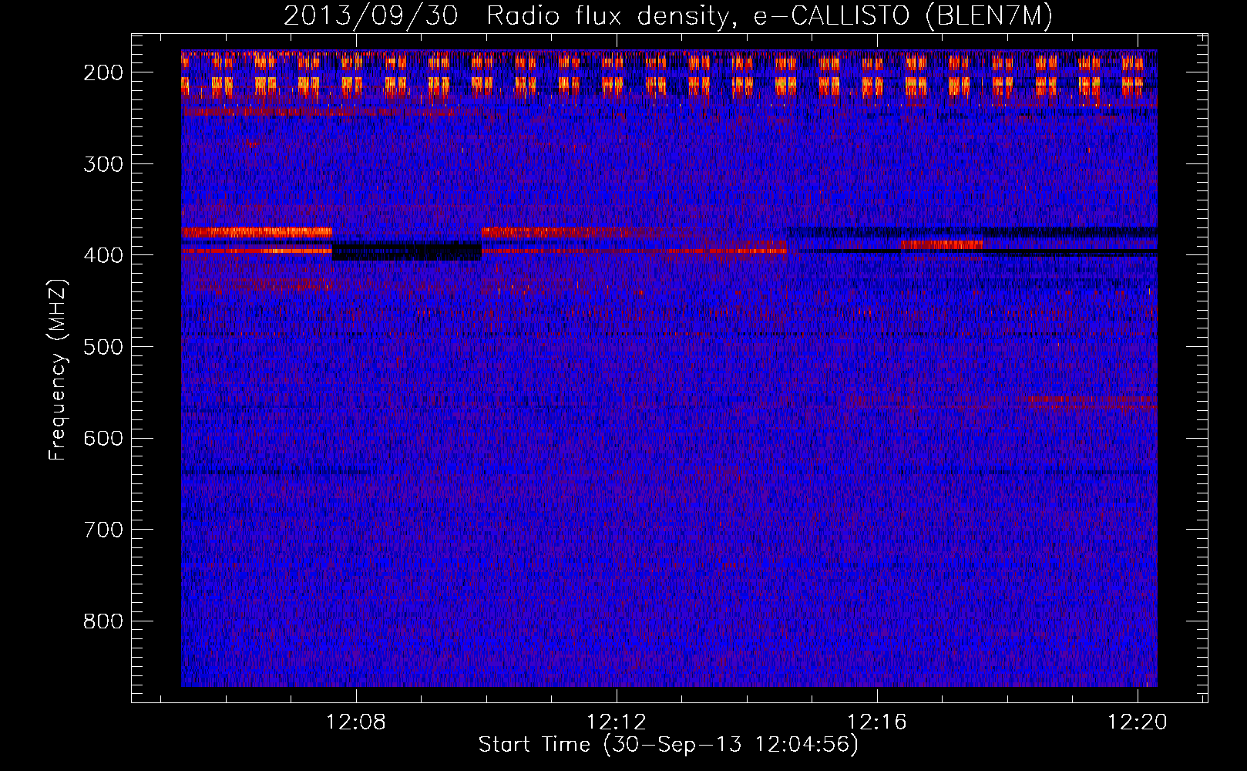
Task: Click the 700 frequency tick label
Action: [103, 530]
